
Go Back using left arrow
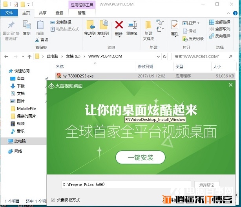[6, 57]
